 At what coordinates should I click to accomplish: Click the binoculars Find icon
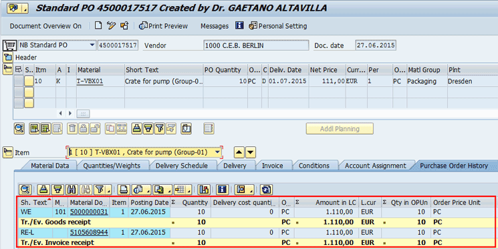coord(72,190)
